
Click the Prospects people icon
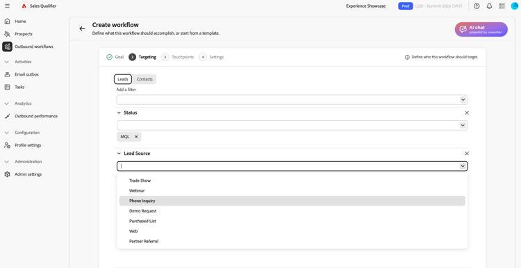[x=8, y=34]
